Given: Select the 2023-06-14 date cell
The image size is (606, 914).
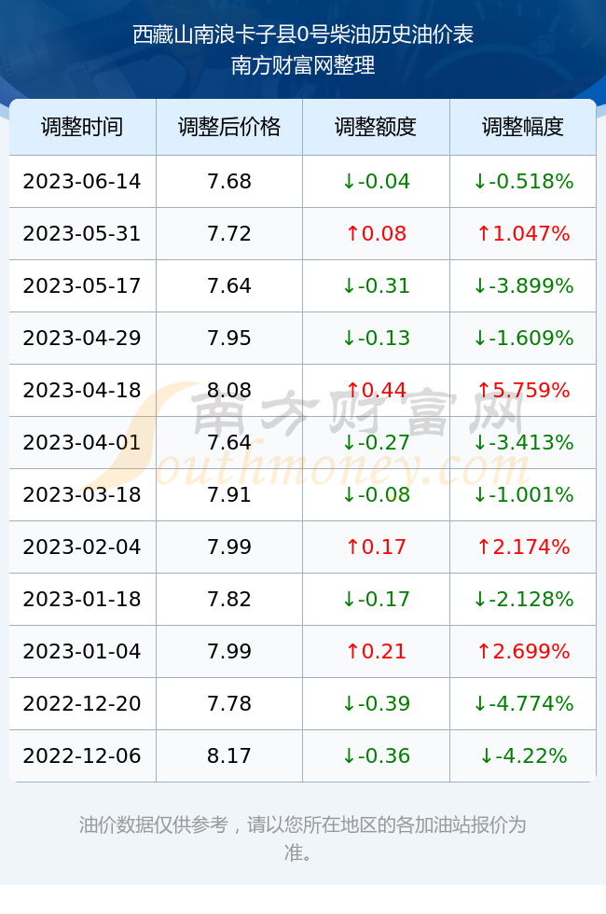Looking at the screenshot, I should tap(82, 181).
